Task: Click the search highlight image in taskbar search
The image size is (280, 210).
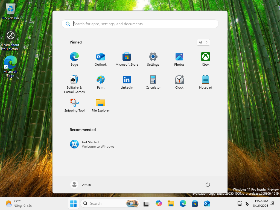Action: point(132,203)
